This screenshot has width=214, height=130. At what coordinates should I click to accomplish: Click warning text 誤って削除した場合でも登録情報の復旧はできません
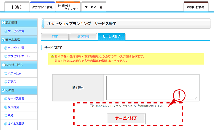tap(91, 61)
